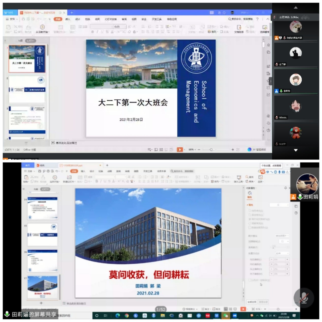Click the AI 智能排版 icon in top window
Viewport: 322px width, 322px height.
(x=249, y=150)
